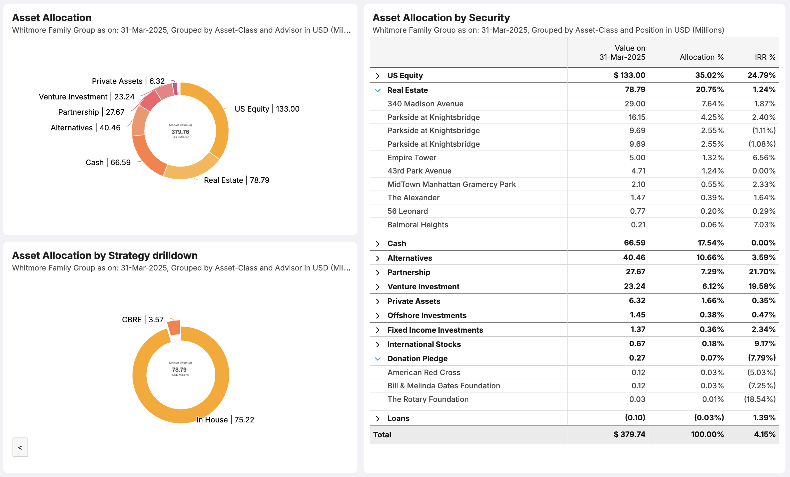The height and width of the screenshot is (477, 790).
Task: Select the Empire Tower row
Action: pos(412,158)
